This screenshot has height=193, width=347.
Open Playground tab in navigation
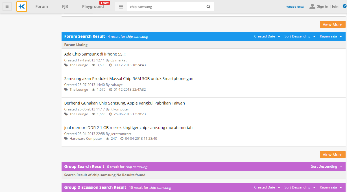click(x=93, y=6)
